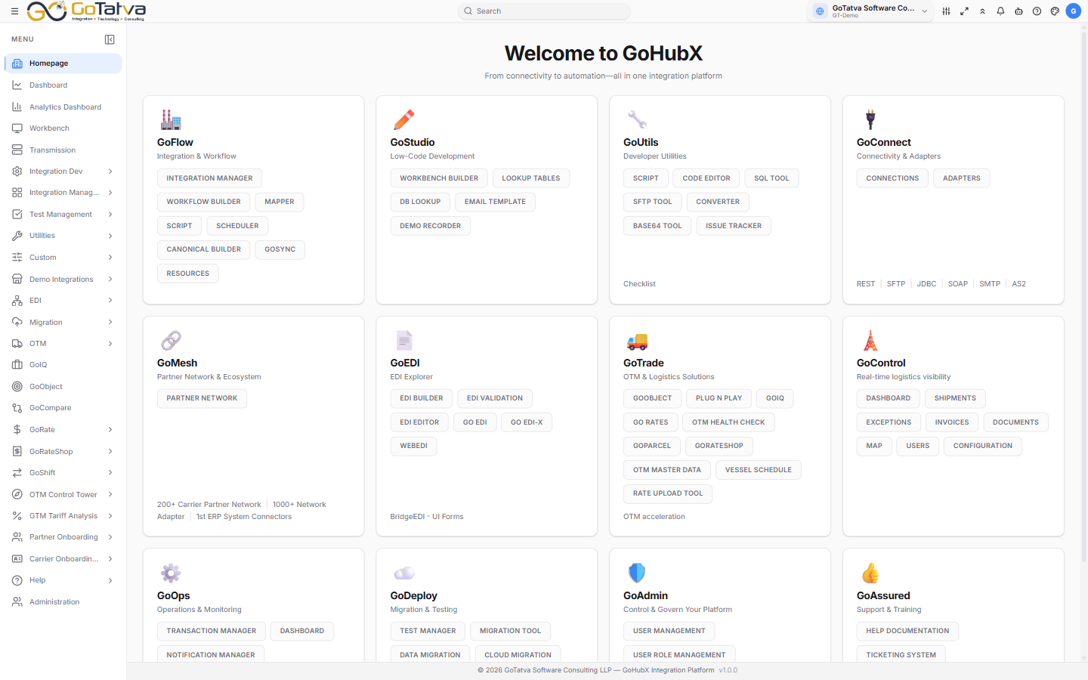This screenshot has width=1088, height=680.
Task: Launch the SQL TOOL button
Action: [771, 178]
